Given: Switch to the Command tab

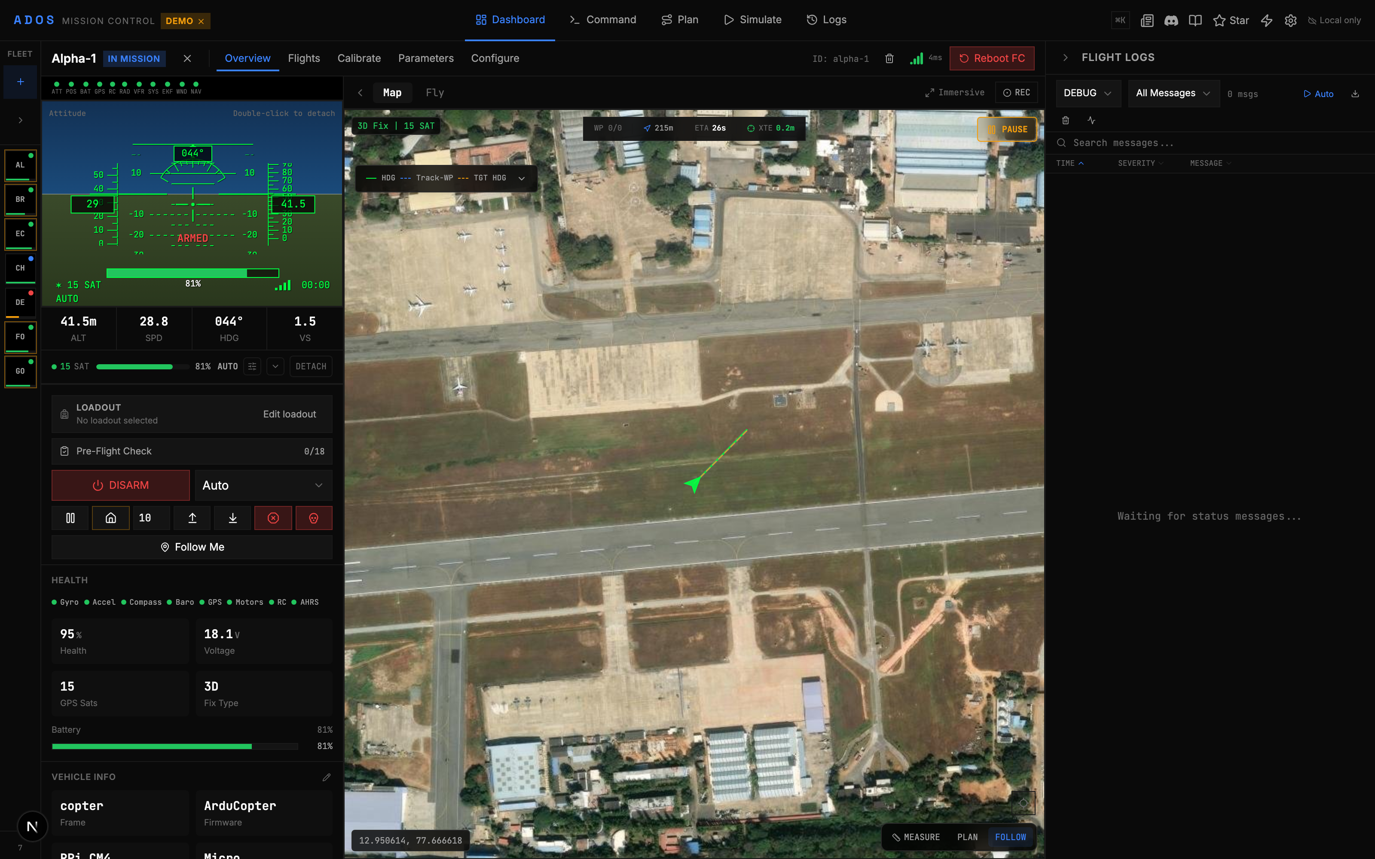Looking at the screenshot, I should point(603,20).
